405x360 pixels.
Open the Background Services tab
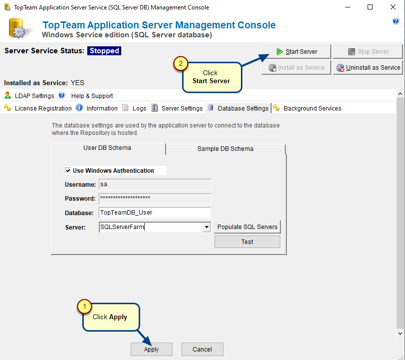(x=307, y=108)
